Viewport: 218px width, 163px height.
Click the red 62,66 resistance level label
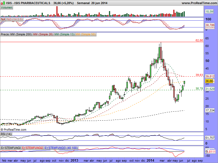click(199, 40)
